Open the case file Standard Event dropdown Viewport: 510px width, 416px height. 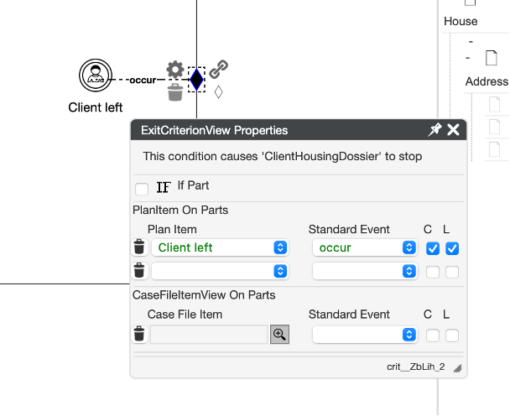pyautogui.click(x=364, y=334)
